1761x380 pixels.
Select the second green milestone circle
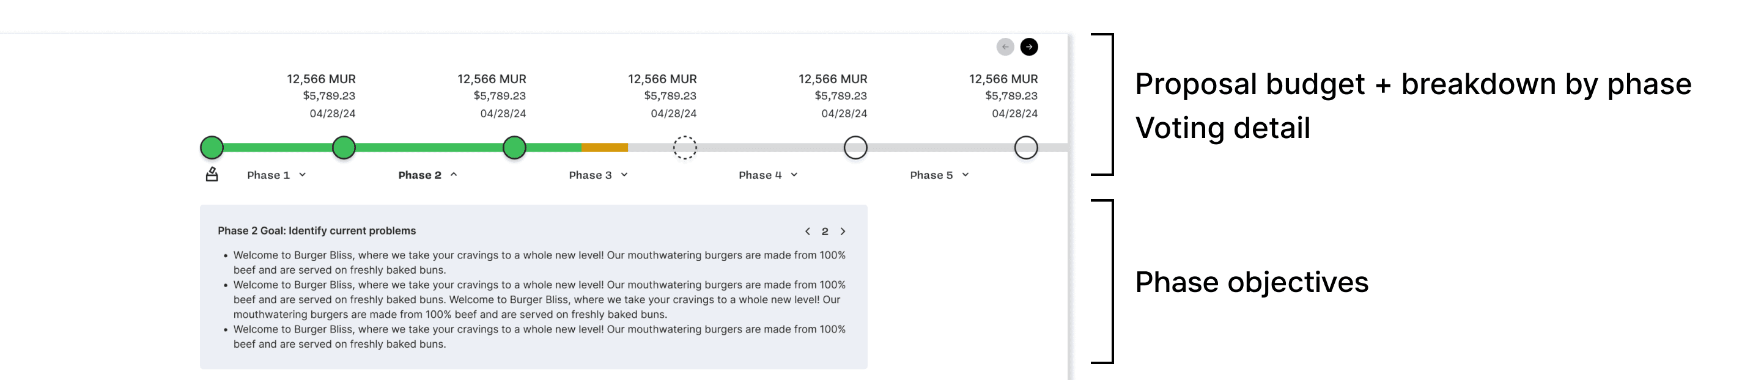(x=344, y=148)
